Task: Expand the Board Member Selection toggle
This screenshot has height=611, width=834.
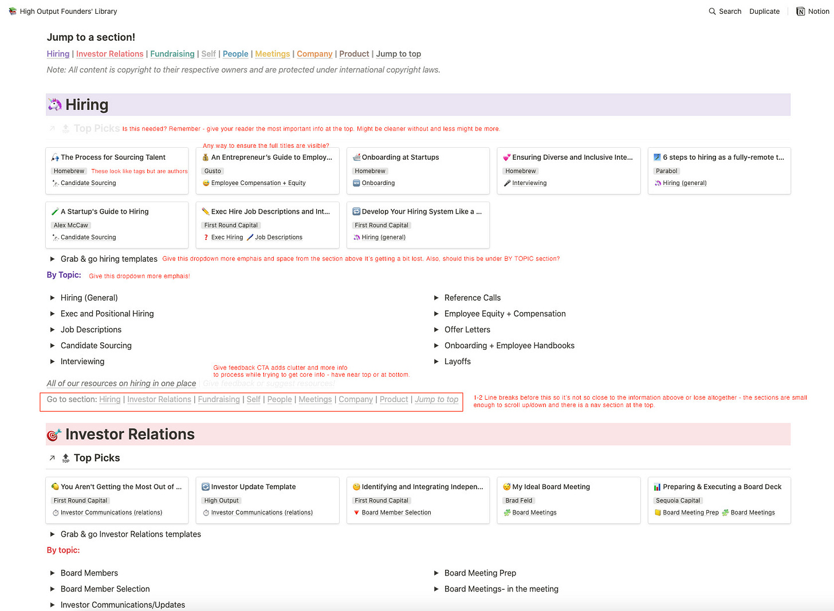Action: tap(52, 589)
